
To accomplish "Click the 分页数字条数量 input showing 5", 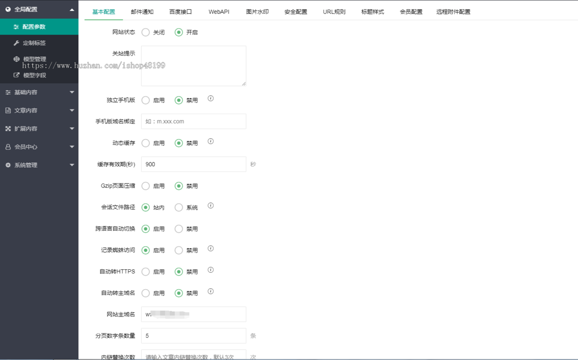I will [x=194, y=335].
